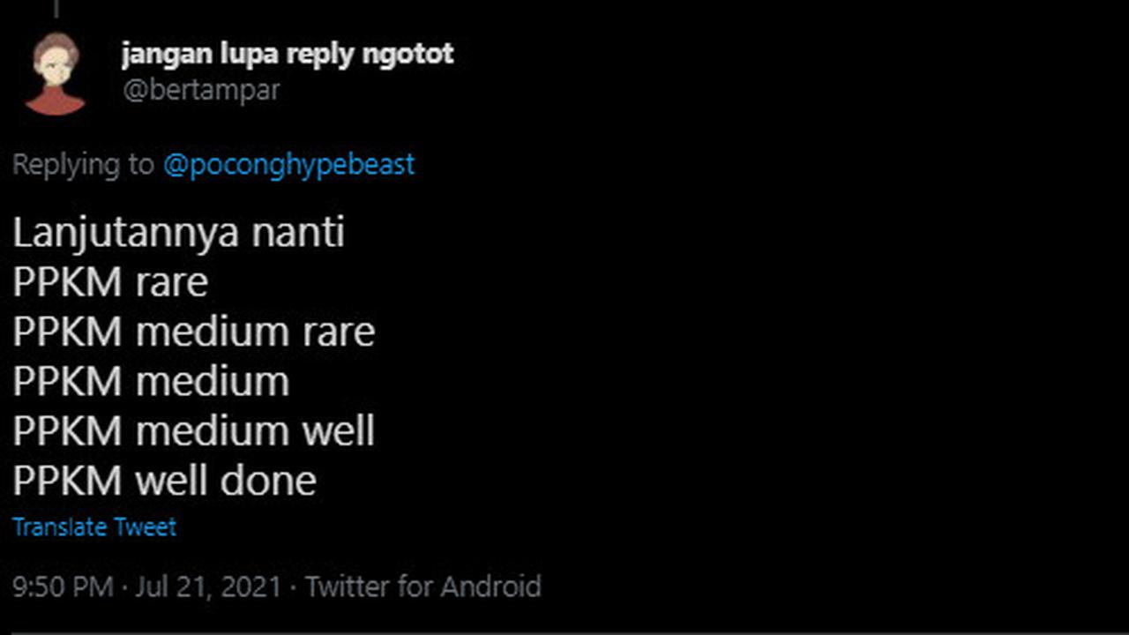Click the 'PPKM medium rare' line
The image size is (1129, 635).
tap(194, 332)
